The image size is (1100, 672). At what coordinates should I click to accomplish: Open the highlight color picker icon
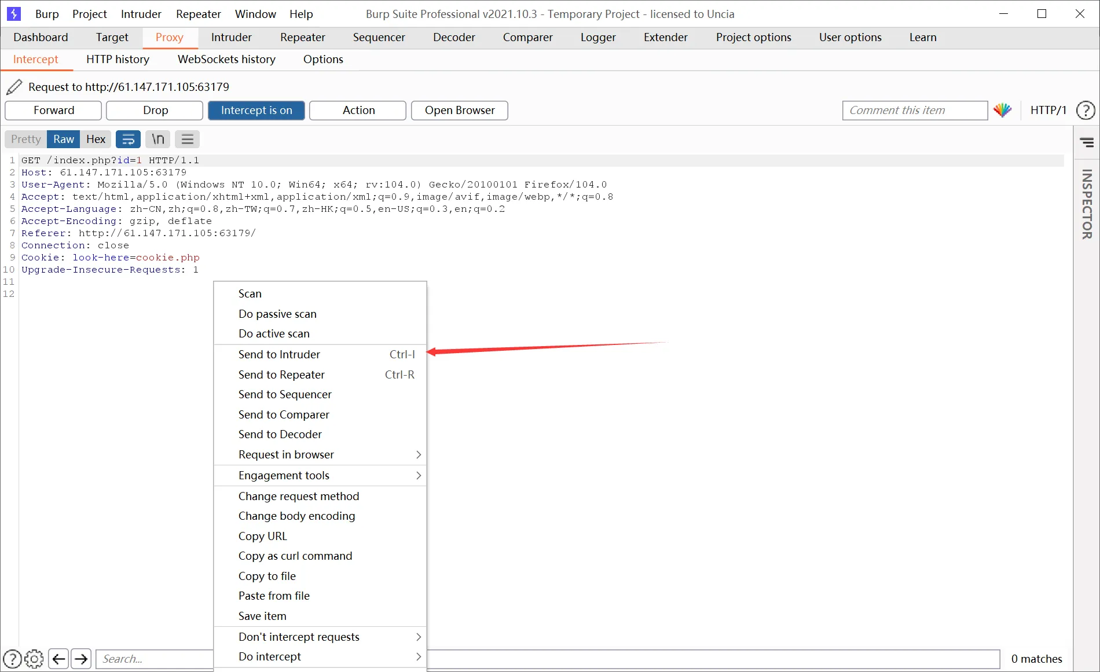[1003, 110]
